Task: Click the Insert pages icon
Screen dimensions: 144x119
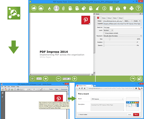Action: tap(70, 8)
